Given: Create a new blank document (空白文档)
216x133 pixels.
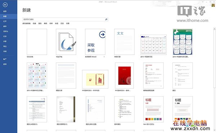Looking at the screenshot, I should pos(37,42).
